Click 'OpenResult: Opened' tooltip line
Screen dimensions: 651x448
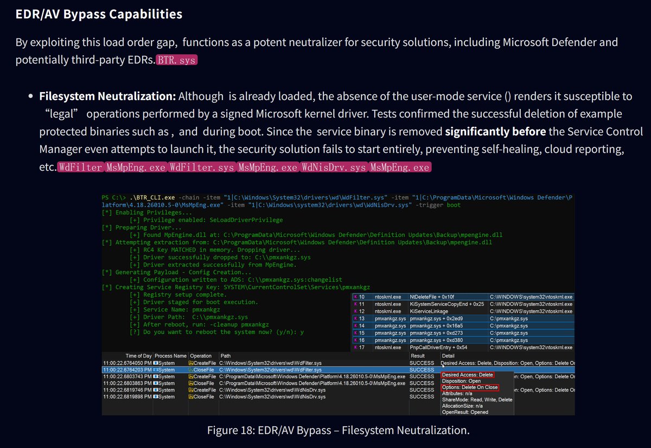click(x=465, y=412)
